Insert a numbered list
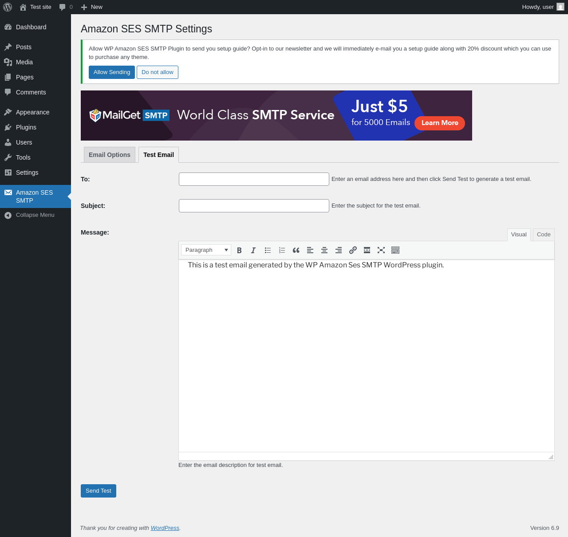Screen dimensions: 568x537 [x=282, y=250]
